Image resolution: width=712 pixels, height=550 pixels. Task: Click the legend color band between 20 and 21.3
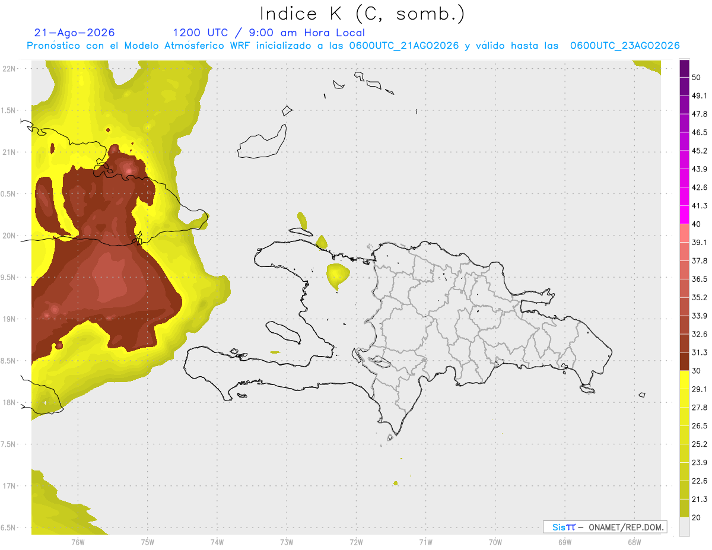685,508
